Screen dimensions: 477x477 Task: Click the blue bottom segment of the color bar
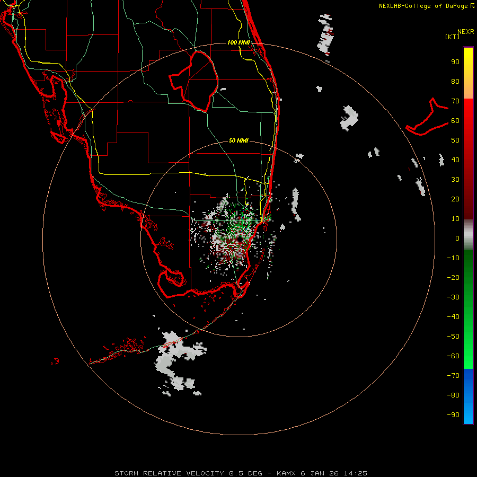(468, 396)
